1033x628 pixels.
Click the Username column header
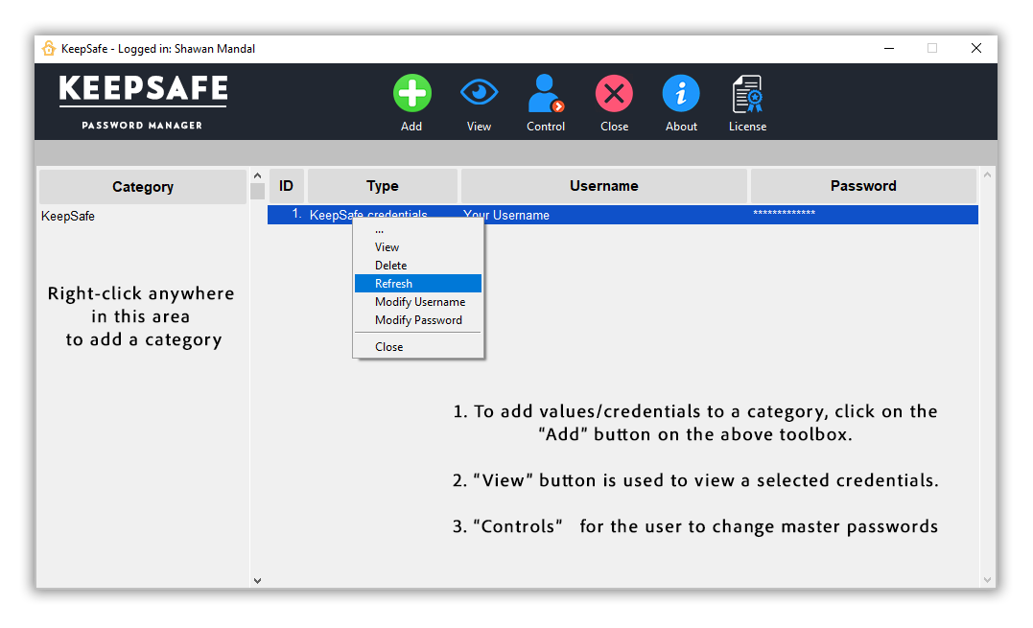pyautogui.click(x=604, y=186)
